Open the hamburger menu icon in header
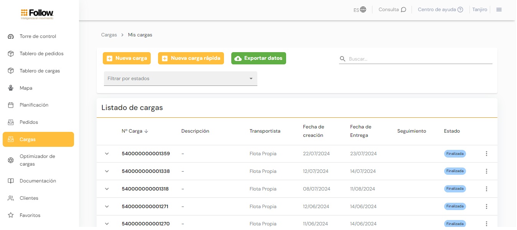Viewport: 517px width, 230px height. [499, 10]
